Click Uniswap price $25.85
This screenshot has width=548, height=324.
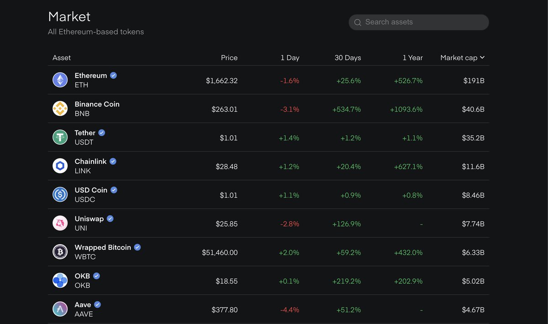[227, 224]
